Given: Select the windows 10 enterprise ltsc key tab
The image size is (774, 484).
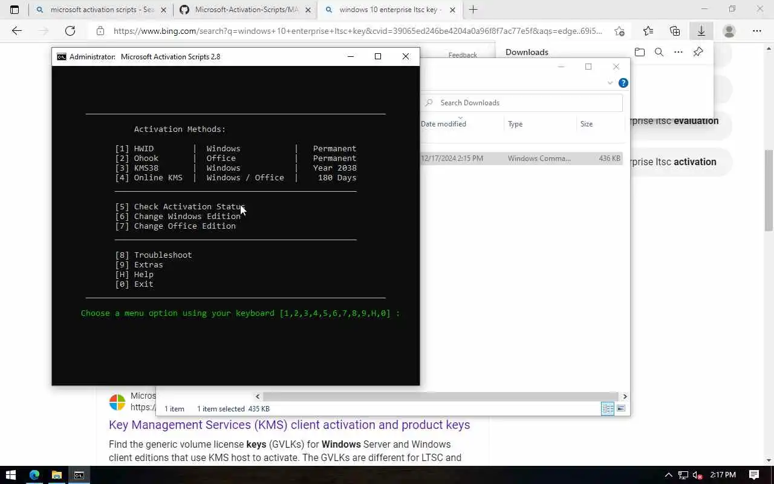Looking at the screenshot, I should pyautogui.click(x=390, y=10).
